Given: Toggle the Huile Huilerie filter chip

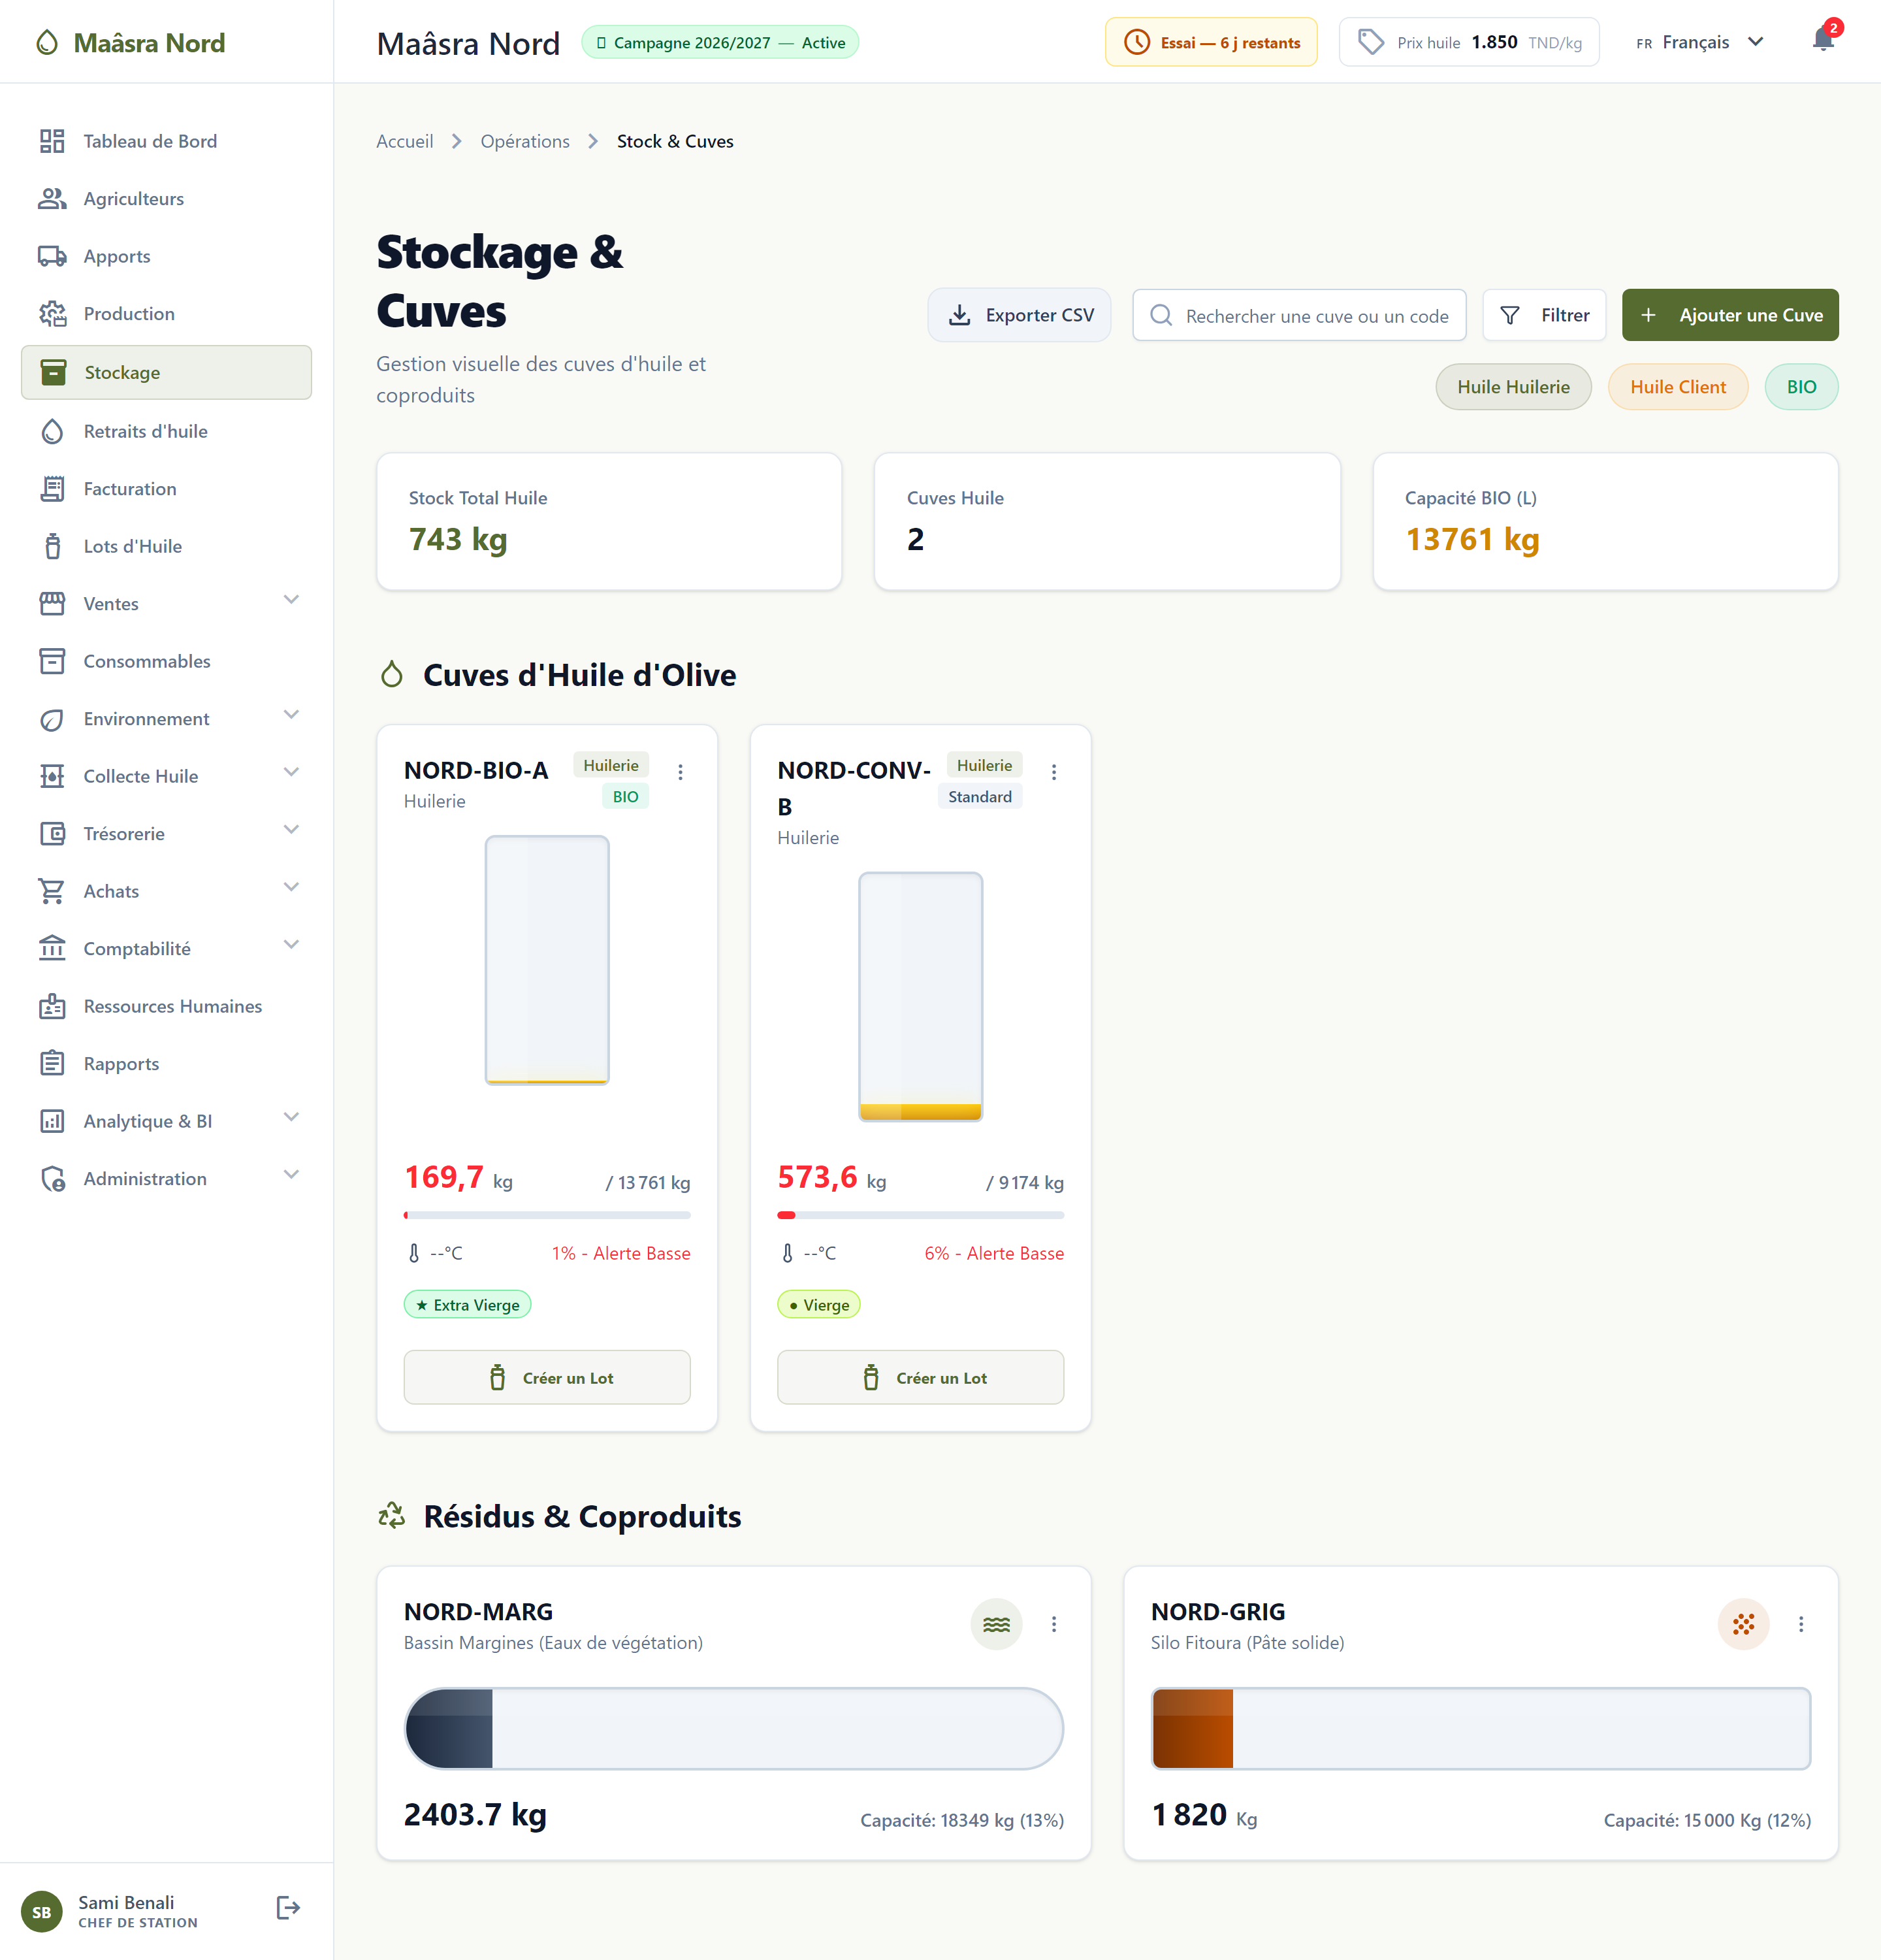Looking at the screenshot, I should pyautogui.click(x=1513, y=387).
